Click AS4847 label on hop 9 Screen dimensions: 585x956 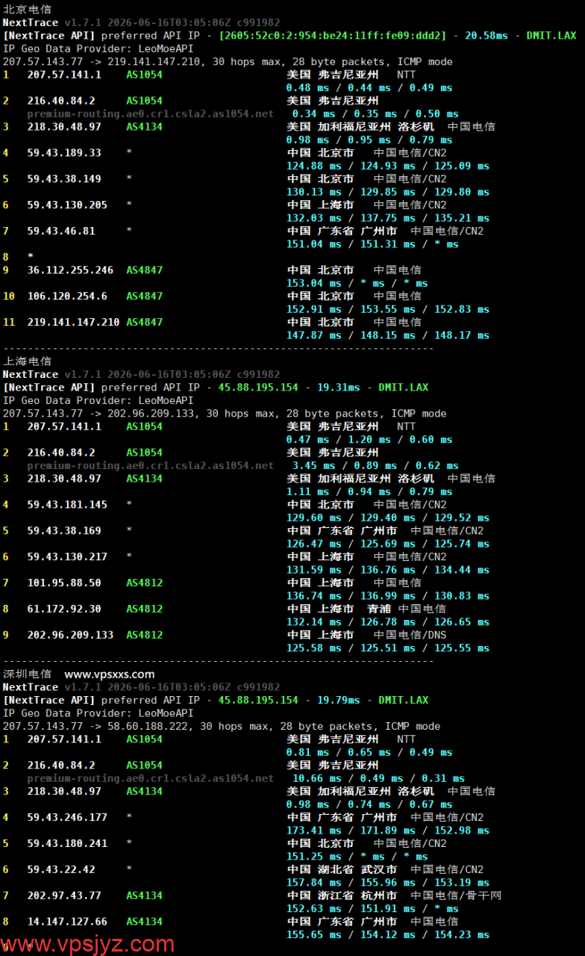[x=144, y=270]
